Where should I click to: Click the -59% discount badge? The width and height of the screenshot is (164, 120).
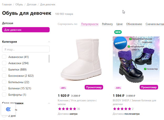[118, 88]
